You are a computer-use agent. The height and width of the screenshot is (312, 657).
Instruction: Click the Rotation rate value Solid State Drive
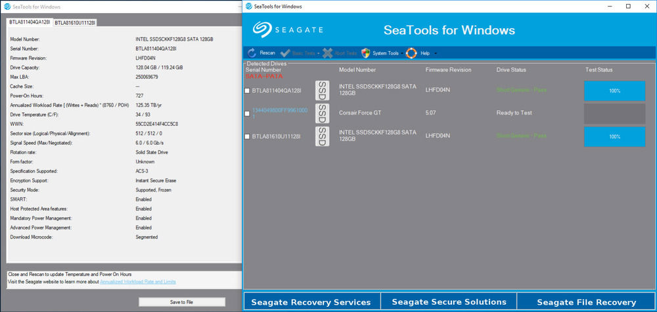point(152,152)
